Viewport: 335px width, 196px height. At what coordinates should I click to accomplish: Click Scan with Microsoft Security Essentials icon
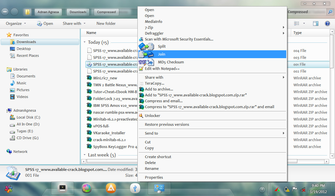(141, 39)
